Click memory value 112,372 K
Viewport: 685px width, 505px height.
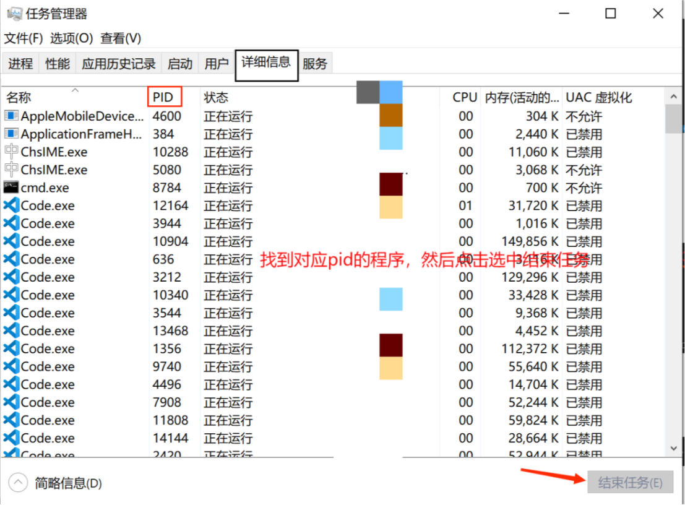point(530,349)
